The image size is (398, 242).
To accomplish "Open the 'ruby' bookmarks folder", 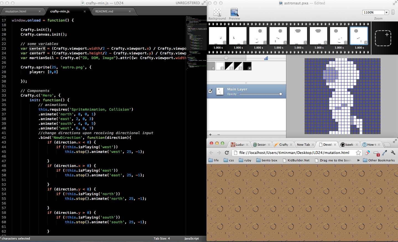I will pyautogui.click(x=245, y=160).
